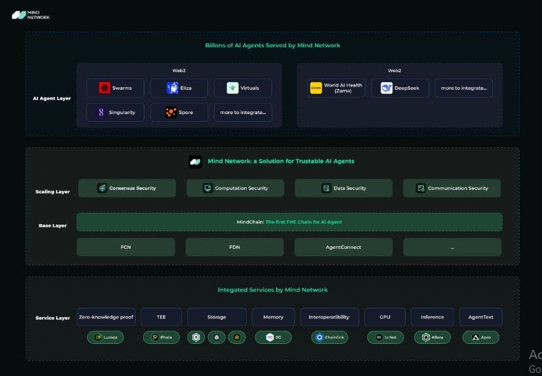
Task: Click the 'AI Agent Layer' label
Action: [52, 98]
